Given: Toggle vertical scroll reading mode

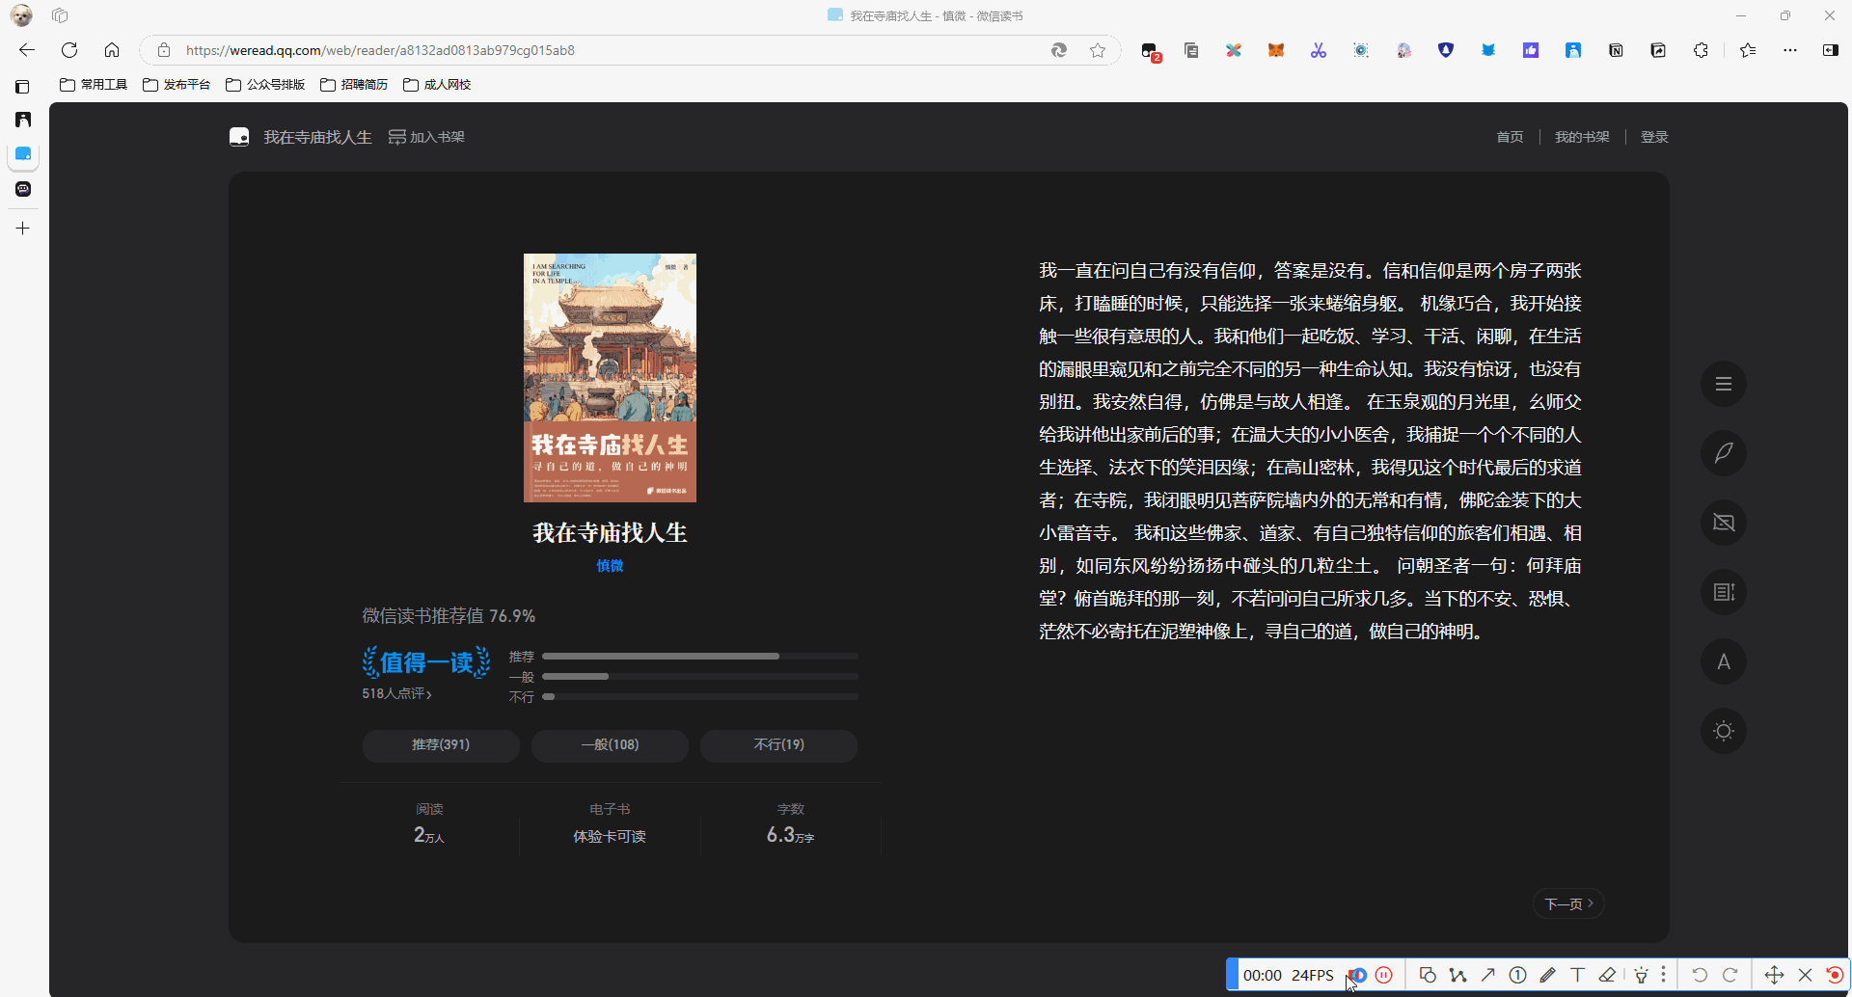Looking at the screenshot, I should click(x=1723, y=592).
